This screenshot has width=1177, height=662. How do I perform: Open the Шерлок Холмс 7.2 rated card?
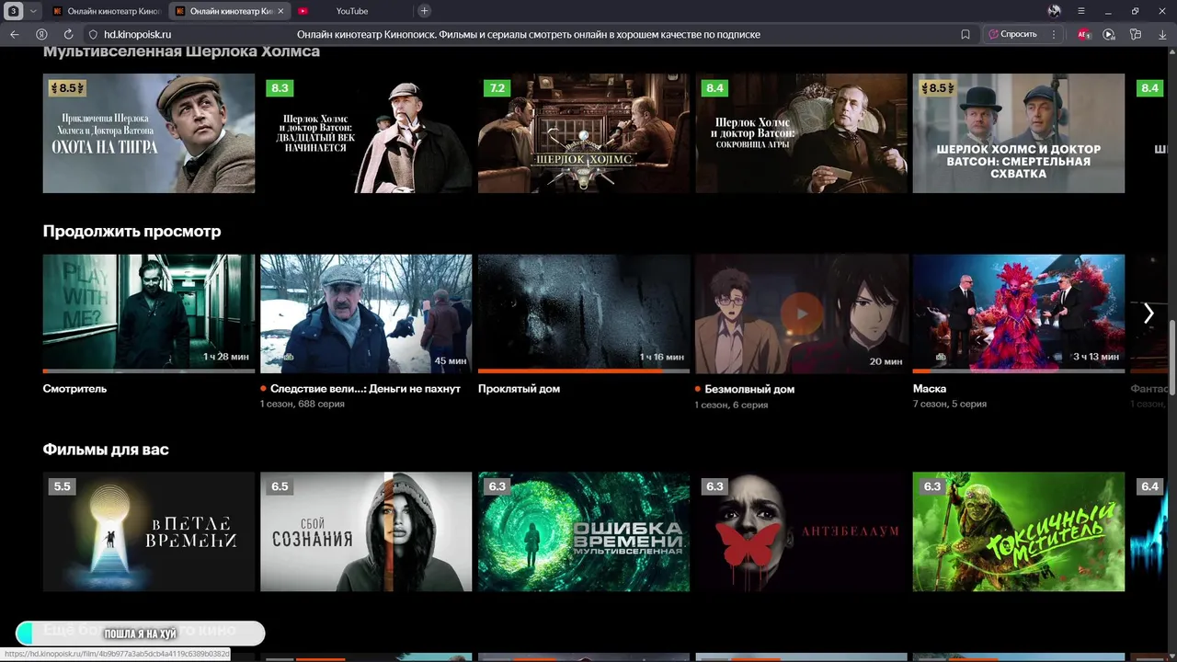(584, 133)
